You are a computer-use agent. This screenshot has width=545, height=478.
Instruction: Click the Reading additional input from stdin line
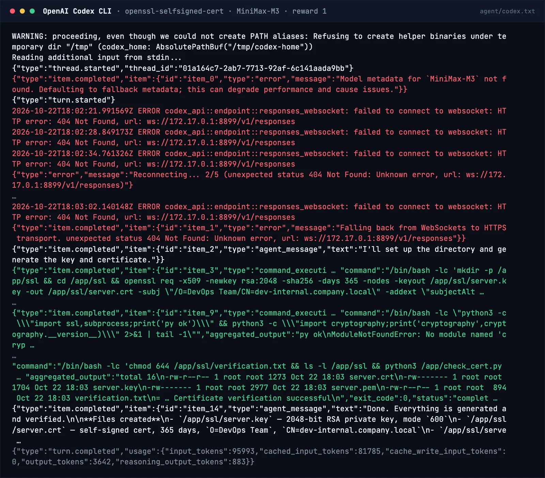click(x=97, y=58)
